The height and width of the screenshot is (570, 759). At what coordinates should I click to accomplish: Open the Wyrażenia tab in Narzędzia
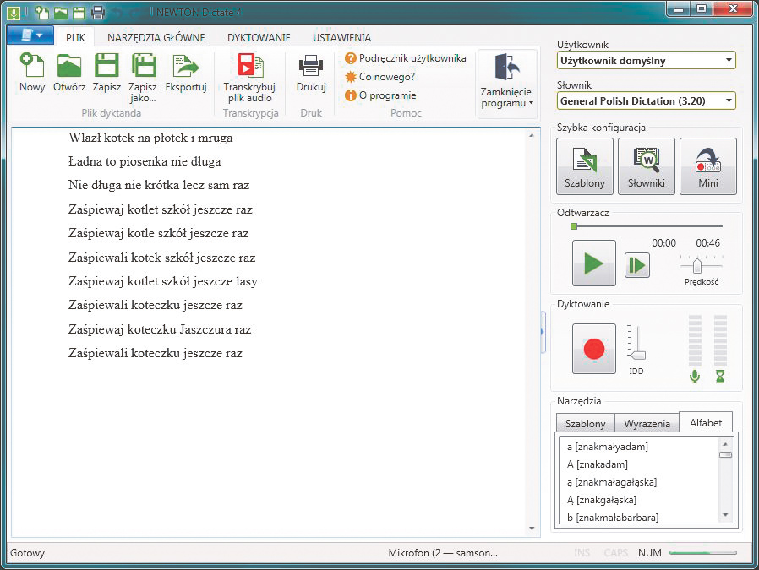647,423
